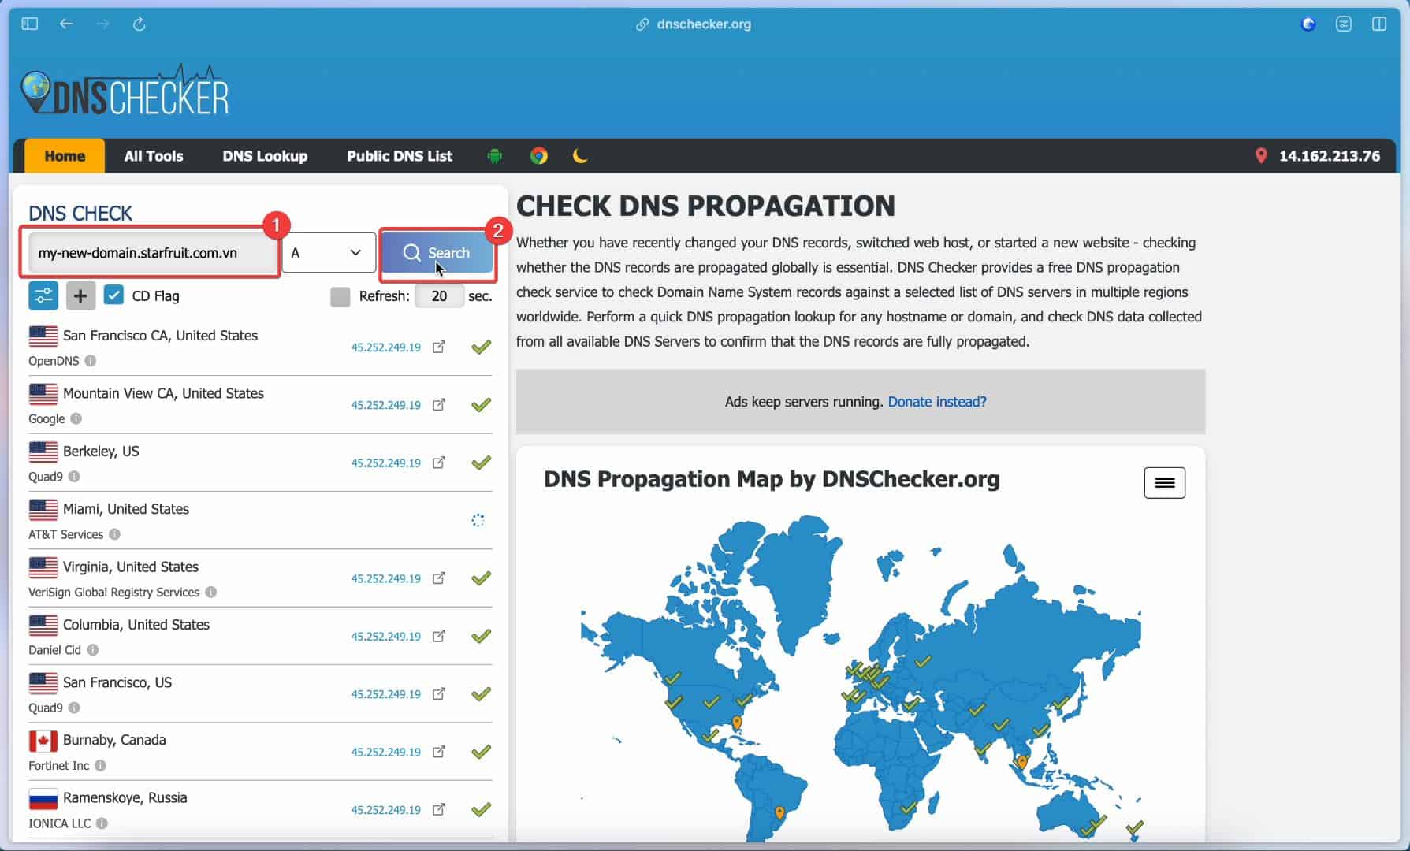Click the "Virginia, United States" text
1410x851 pixels.
click(131, 567)
